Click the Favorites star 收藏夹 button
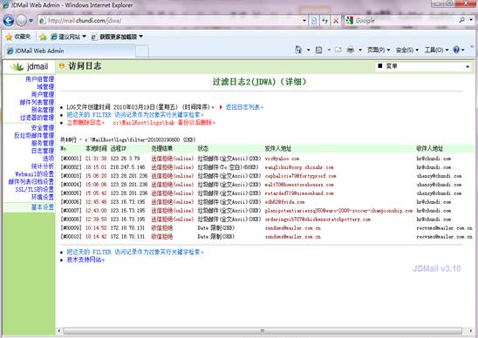 [18, 37]
